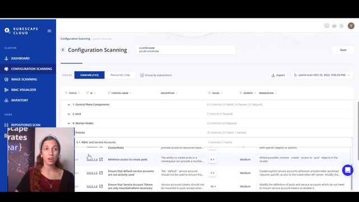Click the back arrow beside Configuration Scanning
The height and width of the screenshot is (202, 359).
[63, 50]
